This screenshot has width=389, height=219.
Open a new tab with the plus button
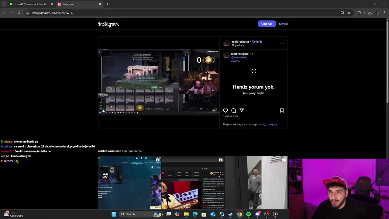107,4
